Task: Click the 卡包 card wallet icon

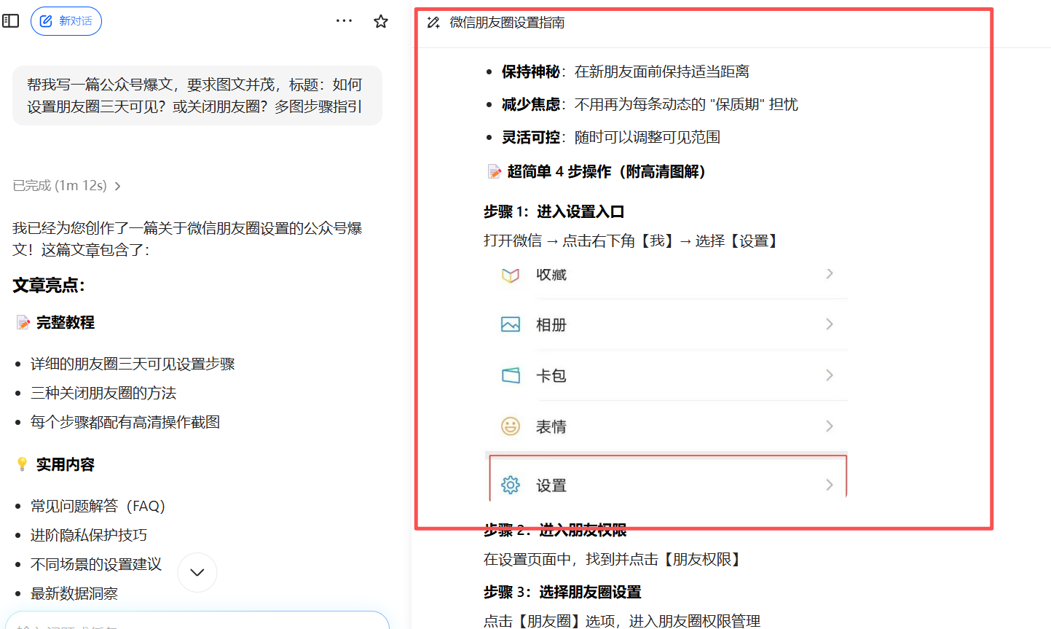Action: [x=511, y=375]
